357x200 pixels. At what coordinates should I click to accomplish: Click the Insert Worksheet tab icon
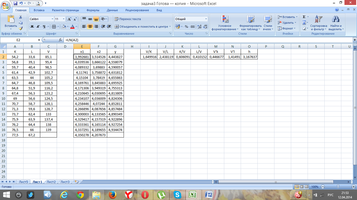(x=77, y=182)
